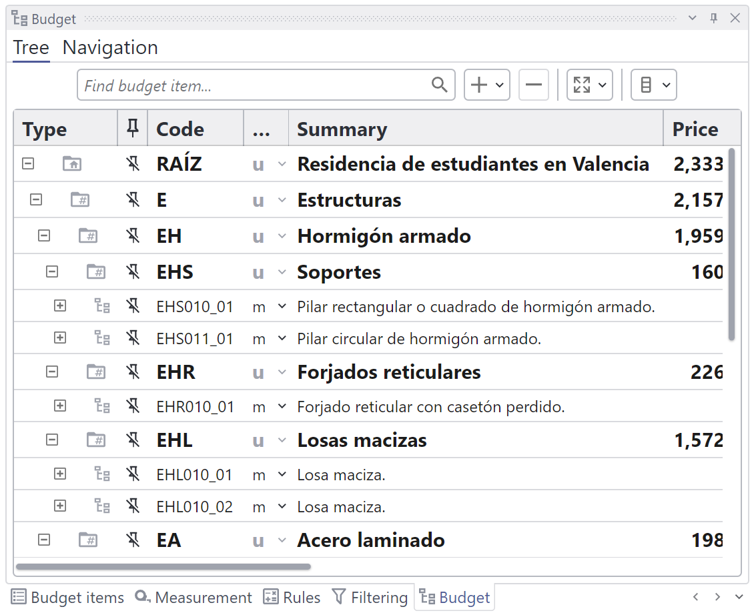Click the pin column header icon
The width and height of the screenshot is (752, 615).
132,129
